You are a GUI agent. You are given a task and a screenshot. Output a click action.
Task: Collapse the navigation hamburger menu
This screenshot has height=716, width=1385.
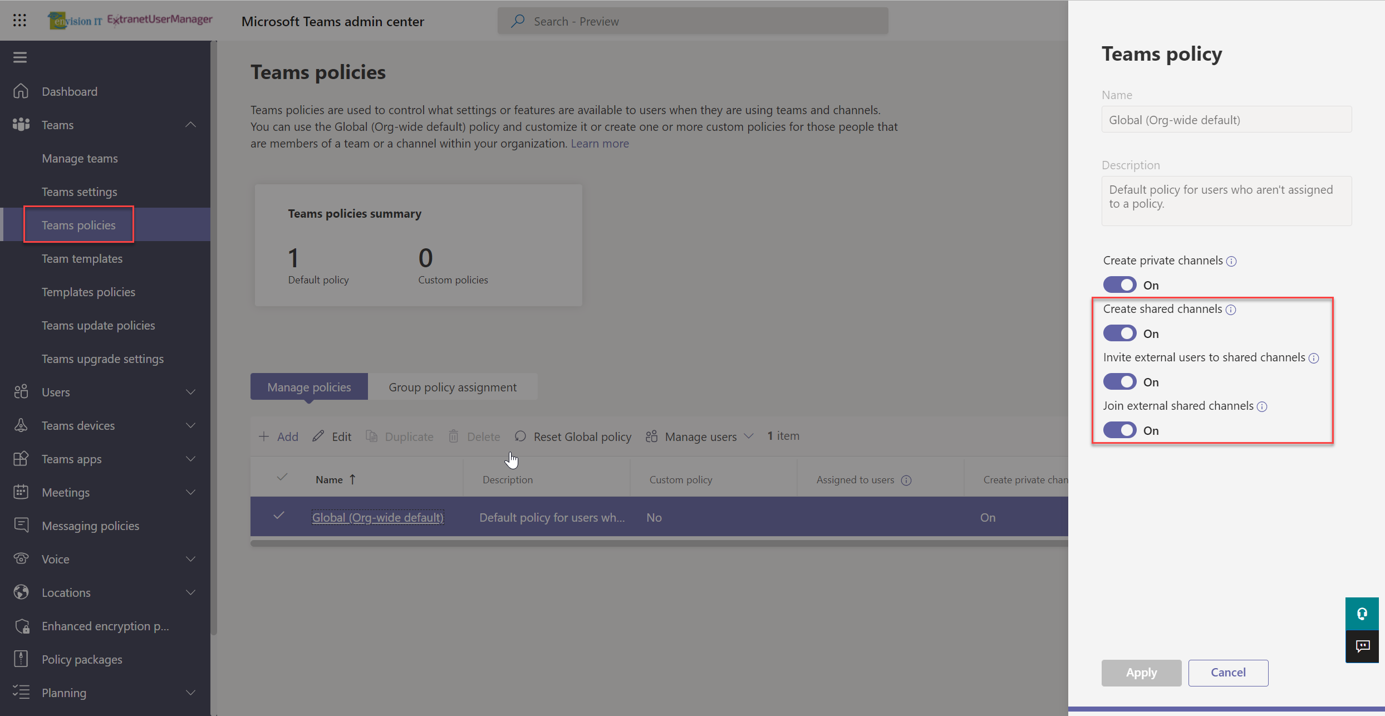tap(20, 57)
